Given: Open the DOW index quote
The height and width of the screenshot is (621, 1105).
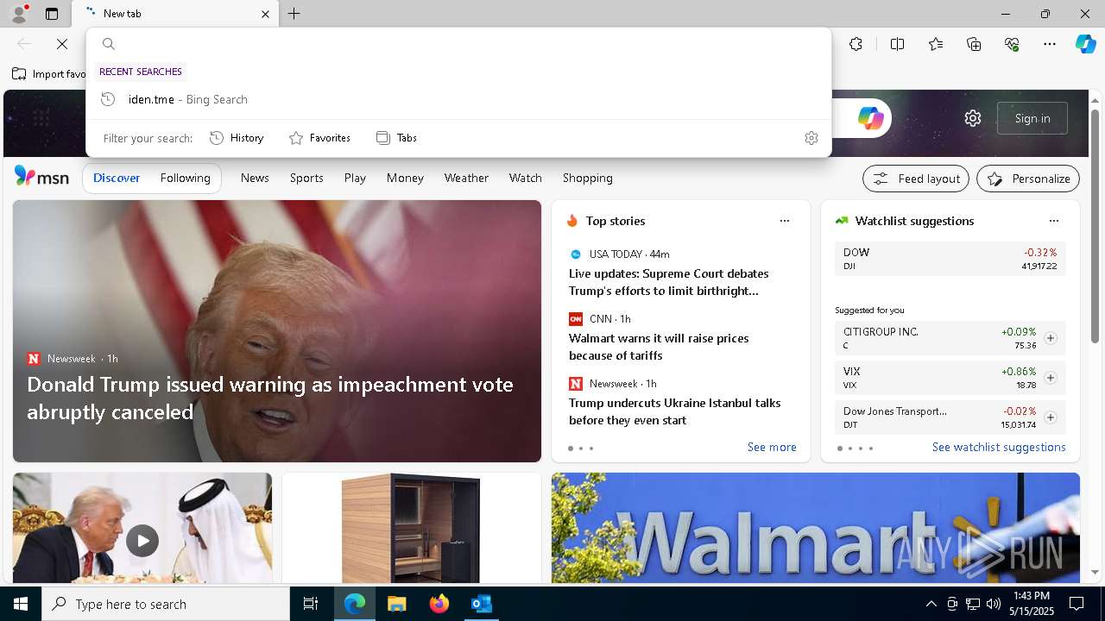Looking at the screenshot, I should click(x=950, y=259).
